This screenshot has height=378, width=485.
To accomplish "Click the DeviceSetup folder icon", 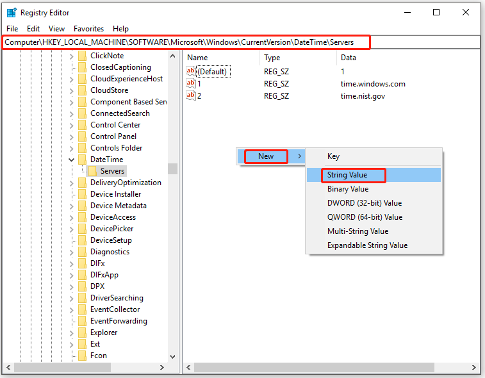I will [x=82, y=240].
